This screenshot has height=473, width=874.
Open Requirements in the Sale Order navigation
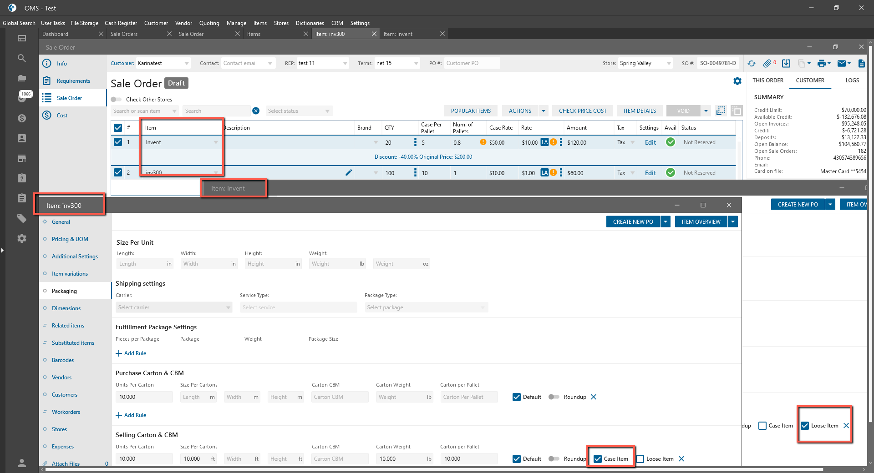coord(73,81)
